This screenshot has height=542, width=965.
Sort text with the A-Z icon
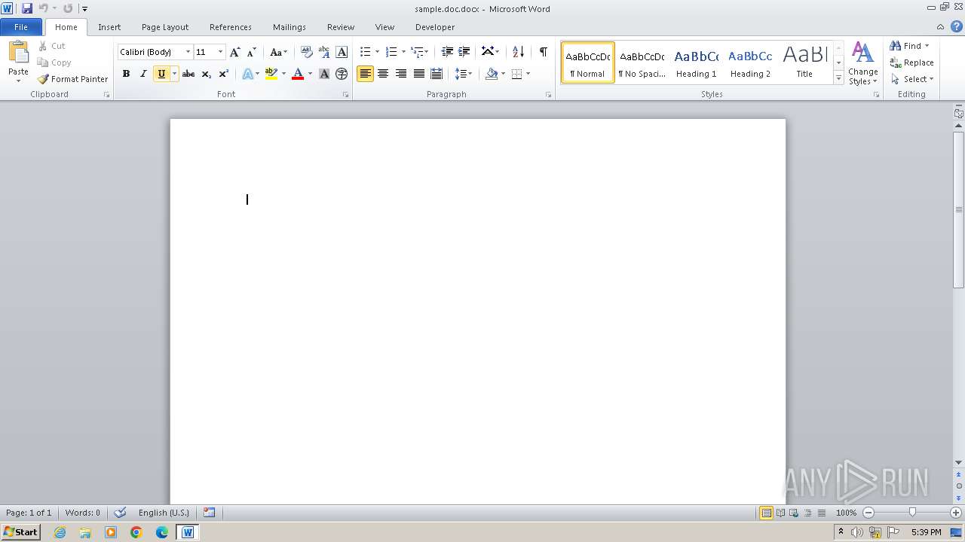click(518, 52)
